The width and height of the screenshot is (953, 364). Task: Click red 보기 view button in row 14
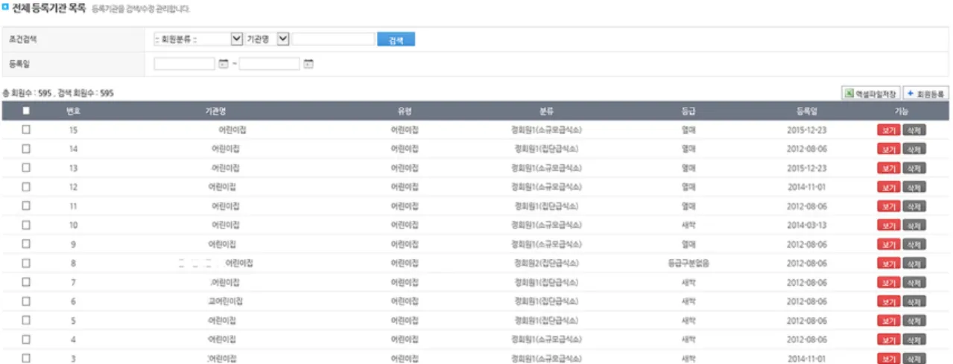click(x=888, y=149)
